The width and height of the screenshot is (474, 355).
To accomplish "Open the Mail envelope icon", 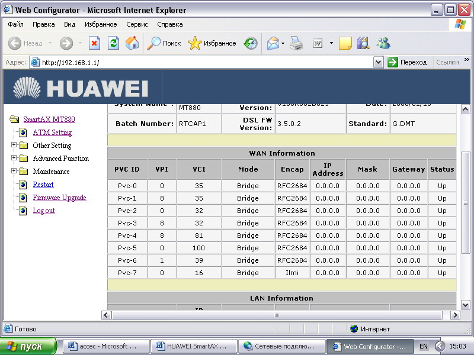I will 273,43.
